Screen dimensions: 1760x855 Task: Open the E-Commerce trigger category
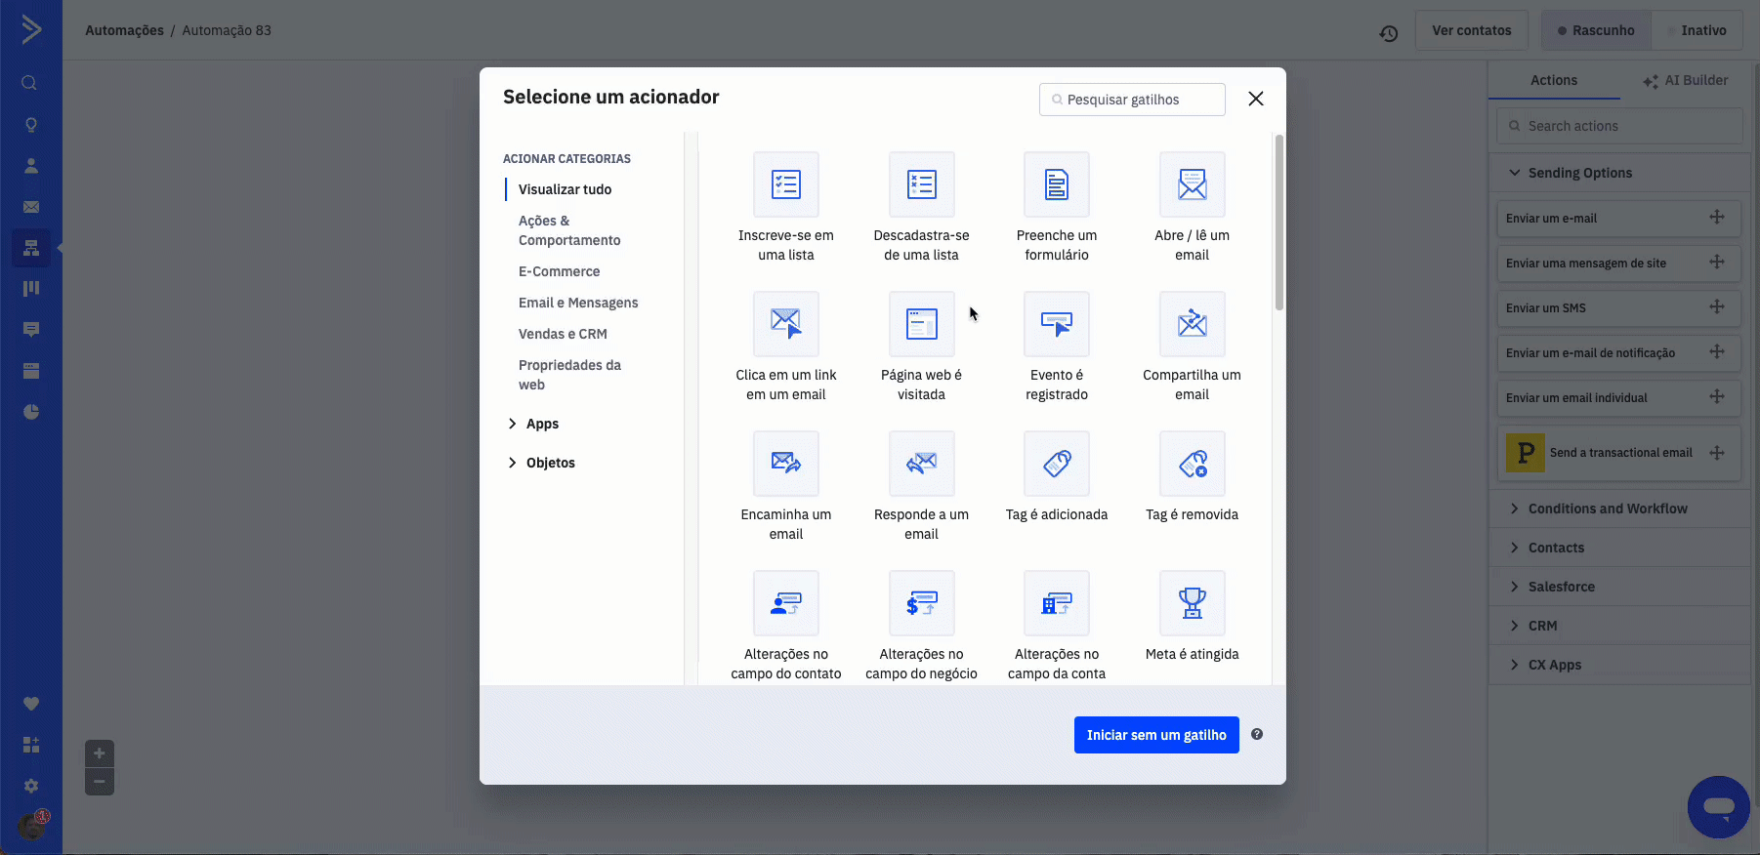coord(559,271)
